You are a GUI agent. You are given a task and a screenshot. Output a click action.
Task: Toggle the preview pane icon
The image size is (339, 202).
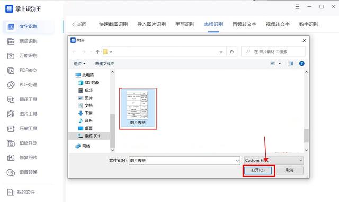290,63
